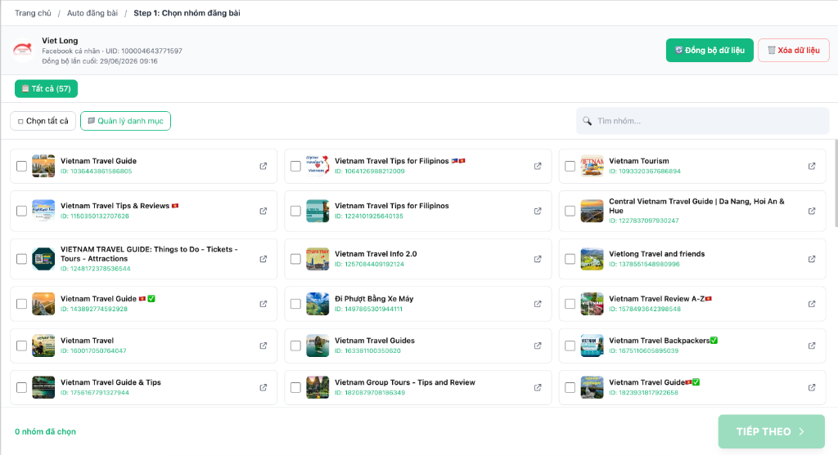Open external link for Vietnam Travel Guide 1823931817922658
This screenshot has height=455, width=838.
(812, 387)
